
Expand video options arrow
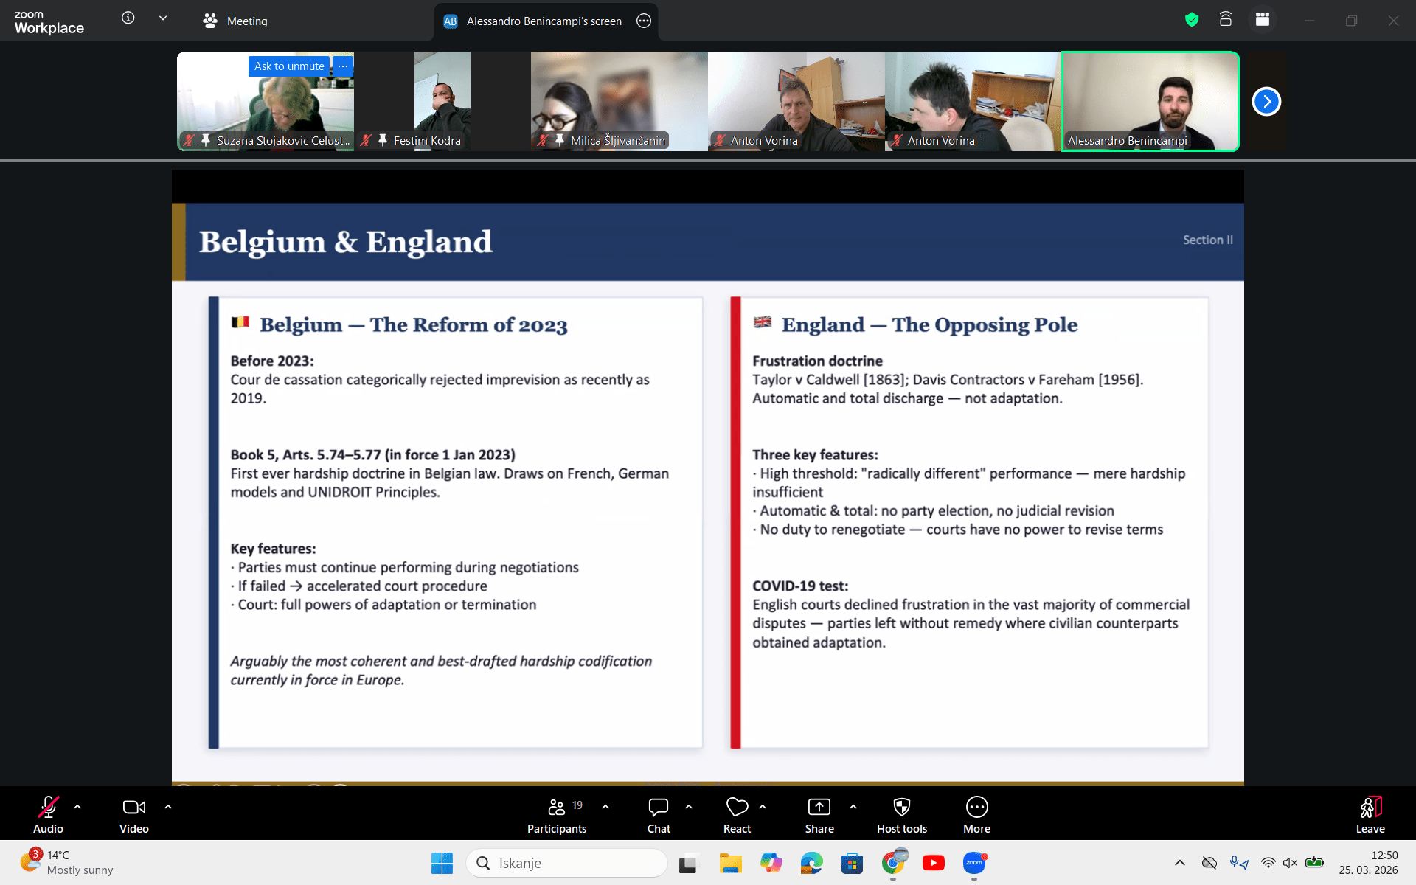click(x=168, y=807)
